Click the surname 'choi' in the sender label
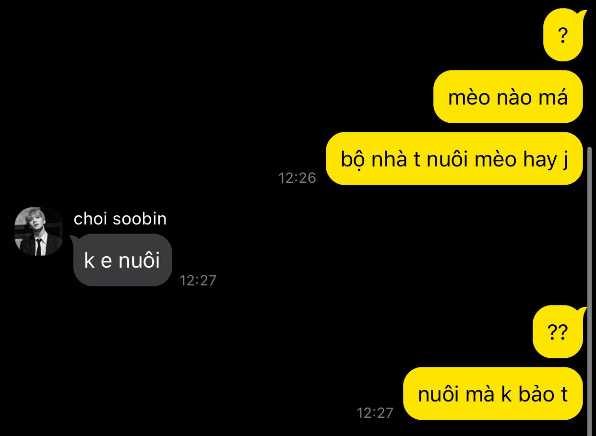 click(x=91, y=219)
